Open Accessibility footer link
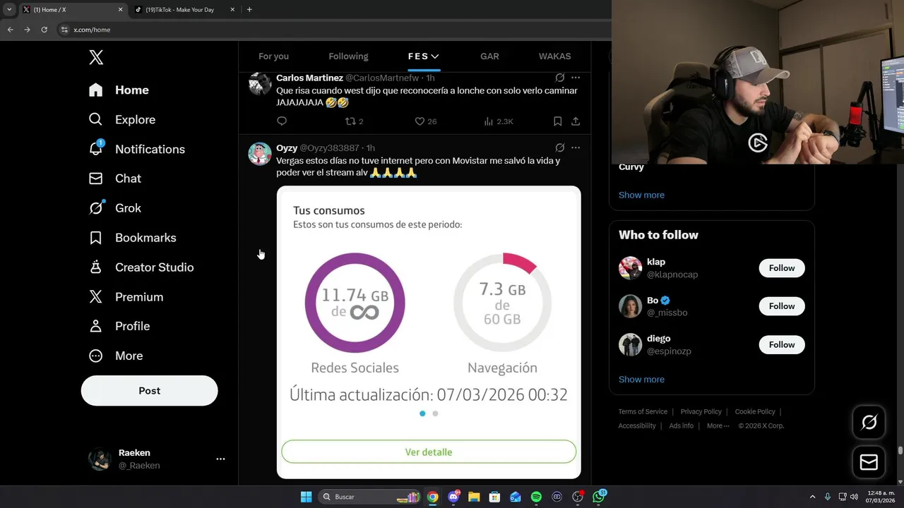The image size is (904, 508). [x=637, y=425]
